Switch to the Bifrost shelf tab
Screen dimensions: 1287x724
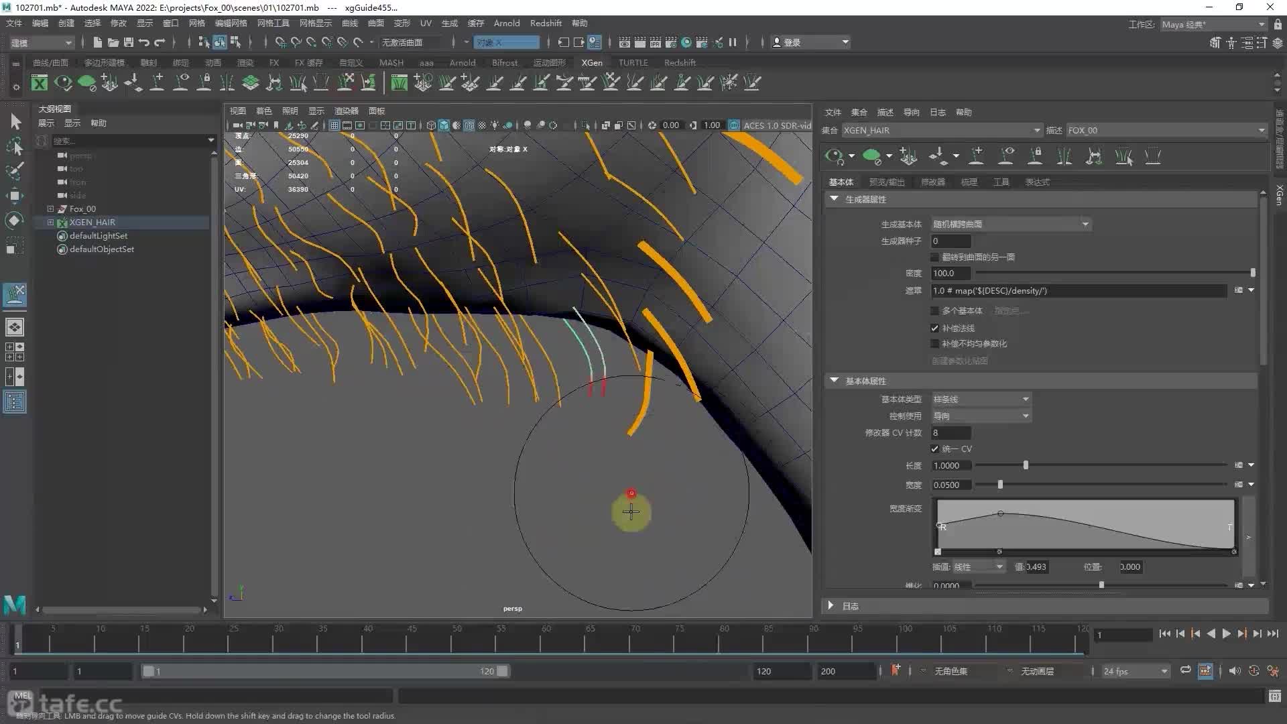pos(505,63)
